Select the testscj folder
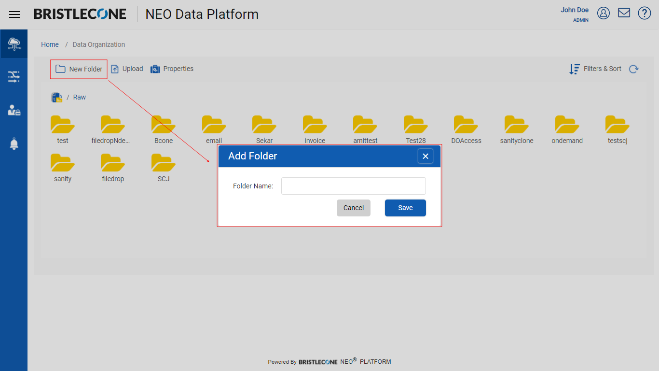659x371 pixels. pos(618,130)
